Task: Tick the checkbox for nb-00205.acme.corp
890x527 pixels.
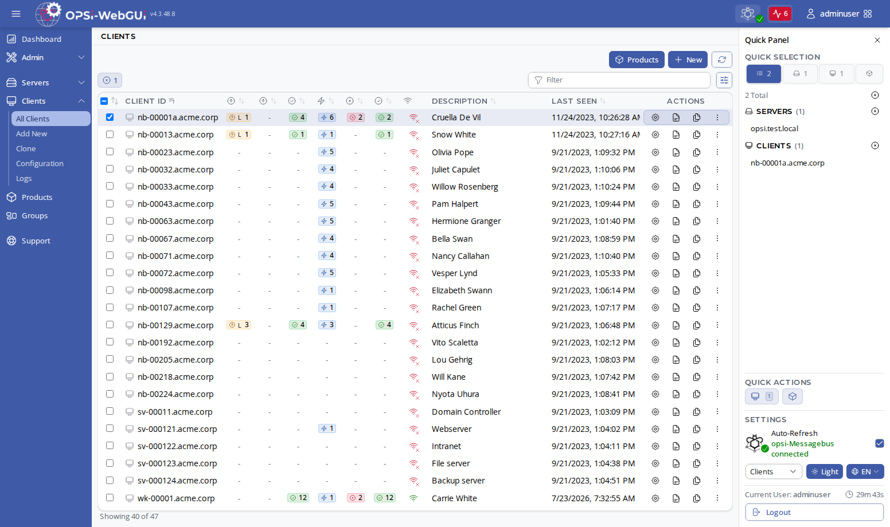Action: (x=110, y=359)
